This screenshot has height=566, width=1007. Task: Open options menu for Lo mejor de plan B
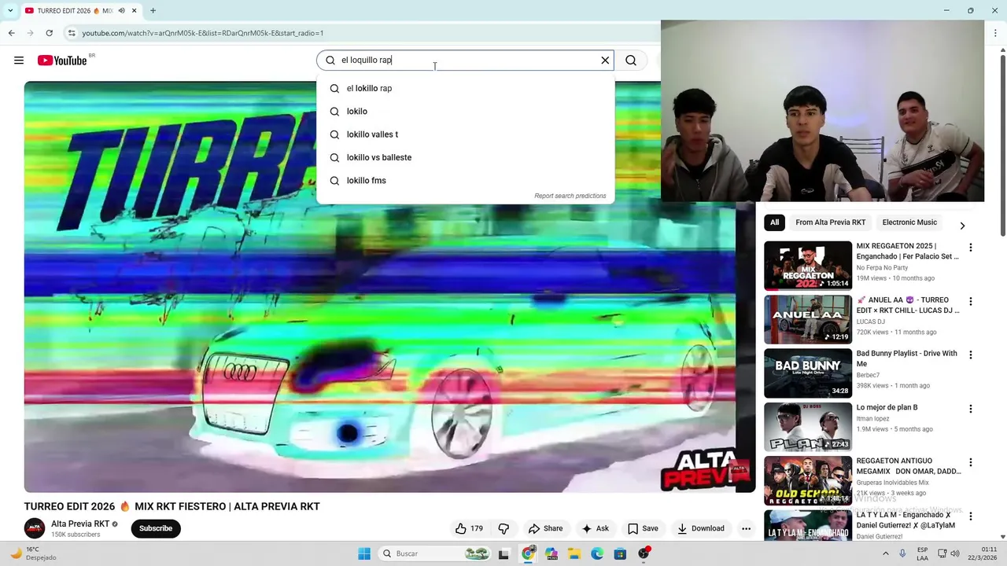coord(970,409)
